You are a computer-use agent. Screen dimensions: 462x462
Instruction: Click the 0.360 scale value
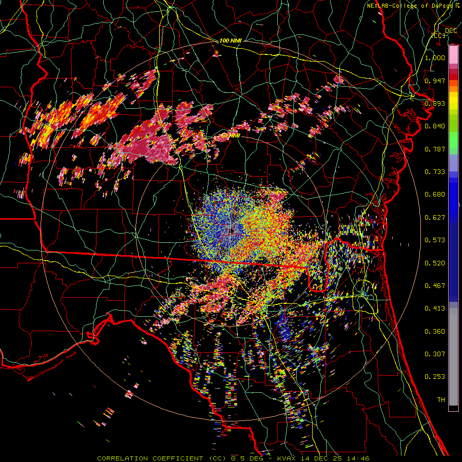coord(435,332)
